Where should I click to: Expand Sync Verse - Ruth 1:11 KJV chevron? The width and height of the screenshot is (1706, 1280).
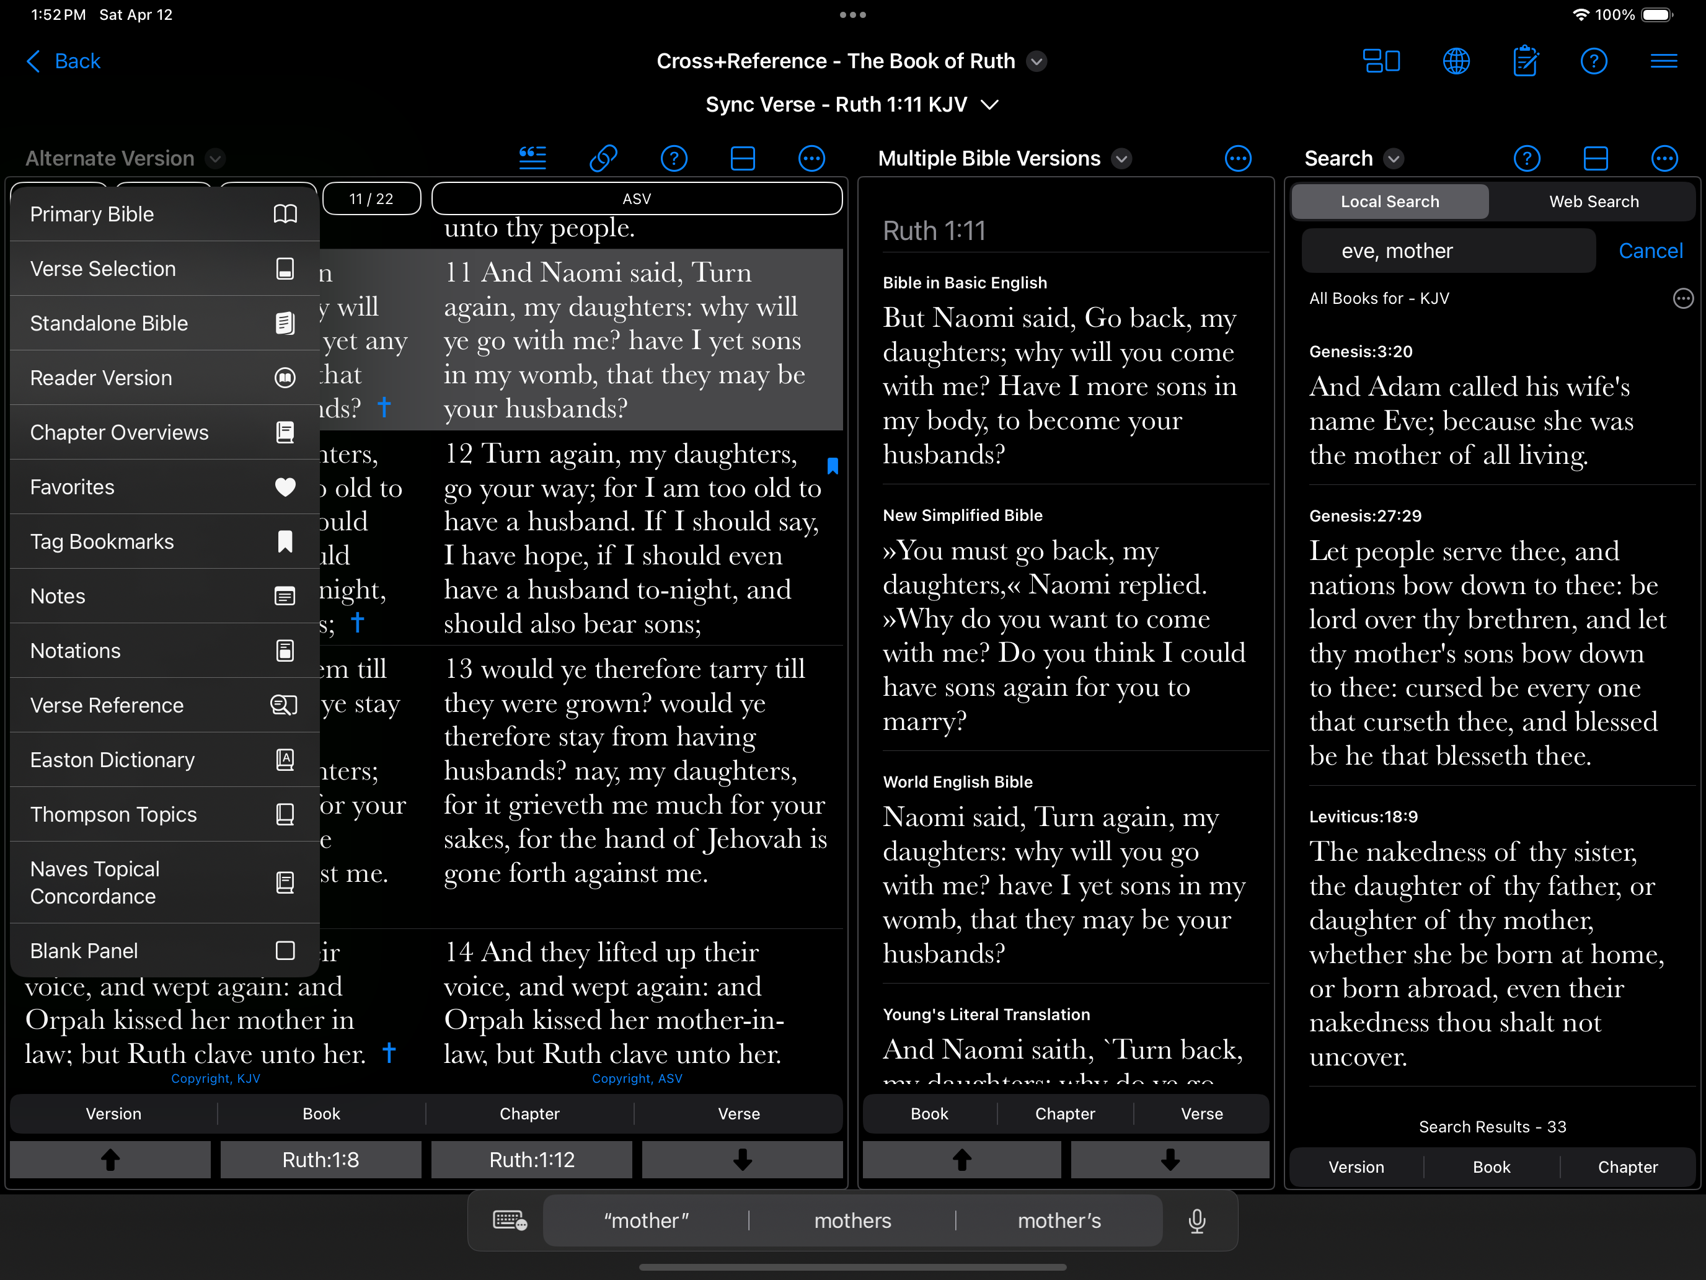click(x=989, y=104)
